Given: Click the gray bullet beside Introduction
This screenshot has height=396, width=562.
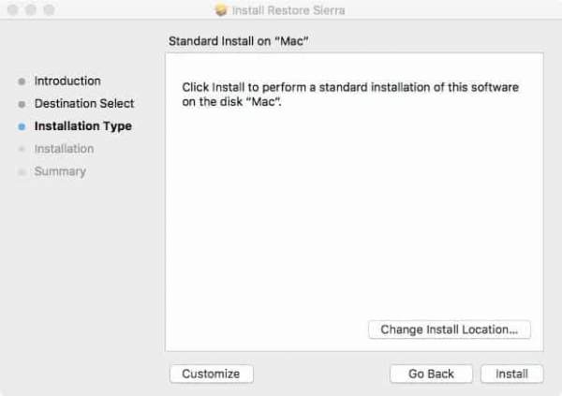Looking at the screenshot, I should (22, 81).
